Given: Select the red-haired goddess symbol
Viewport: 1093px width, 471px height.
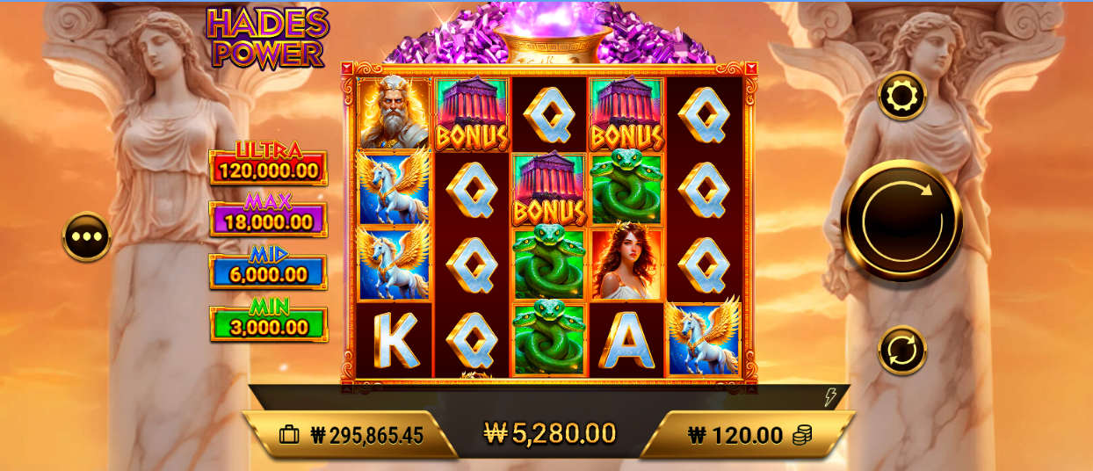Looking at the screenshot, I should pyautogui.click(x=626, y=264).
